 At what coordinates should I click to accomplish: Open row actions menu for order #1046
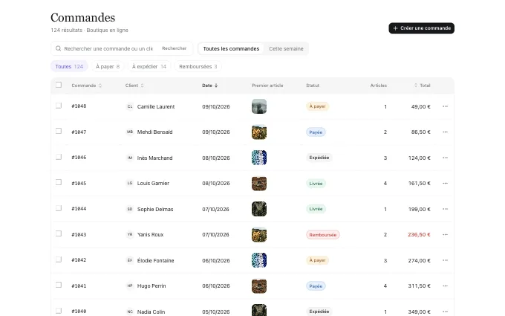(x=445, y=158)
